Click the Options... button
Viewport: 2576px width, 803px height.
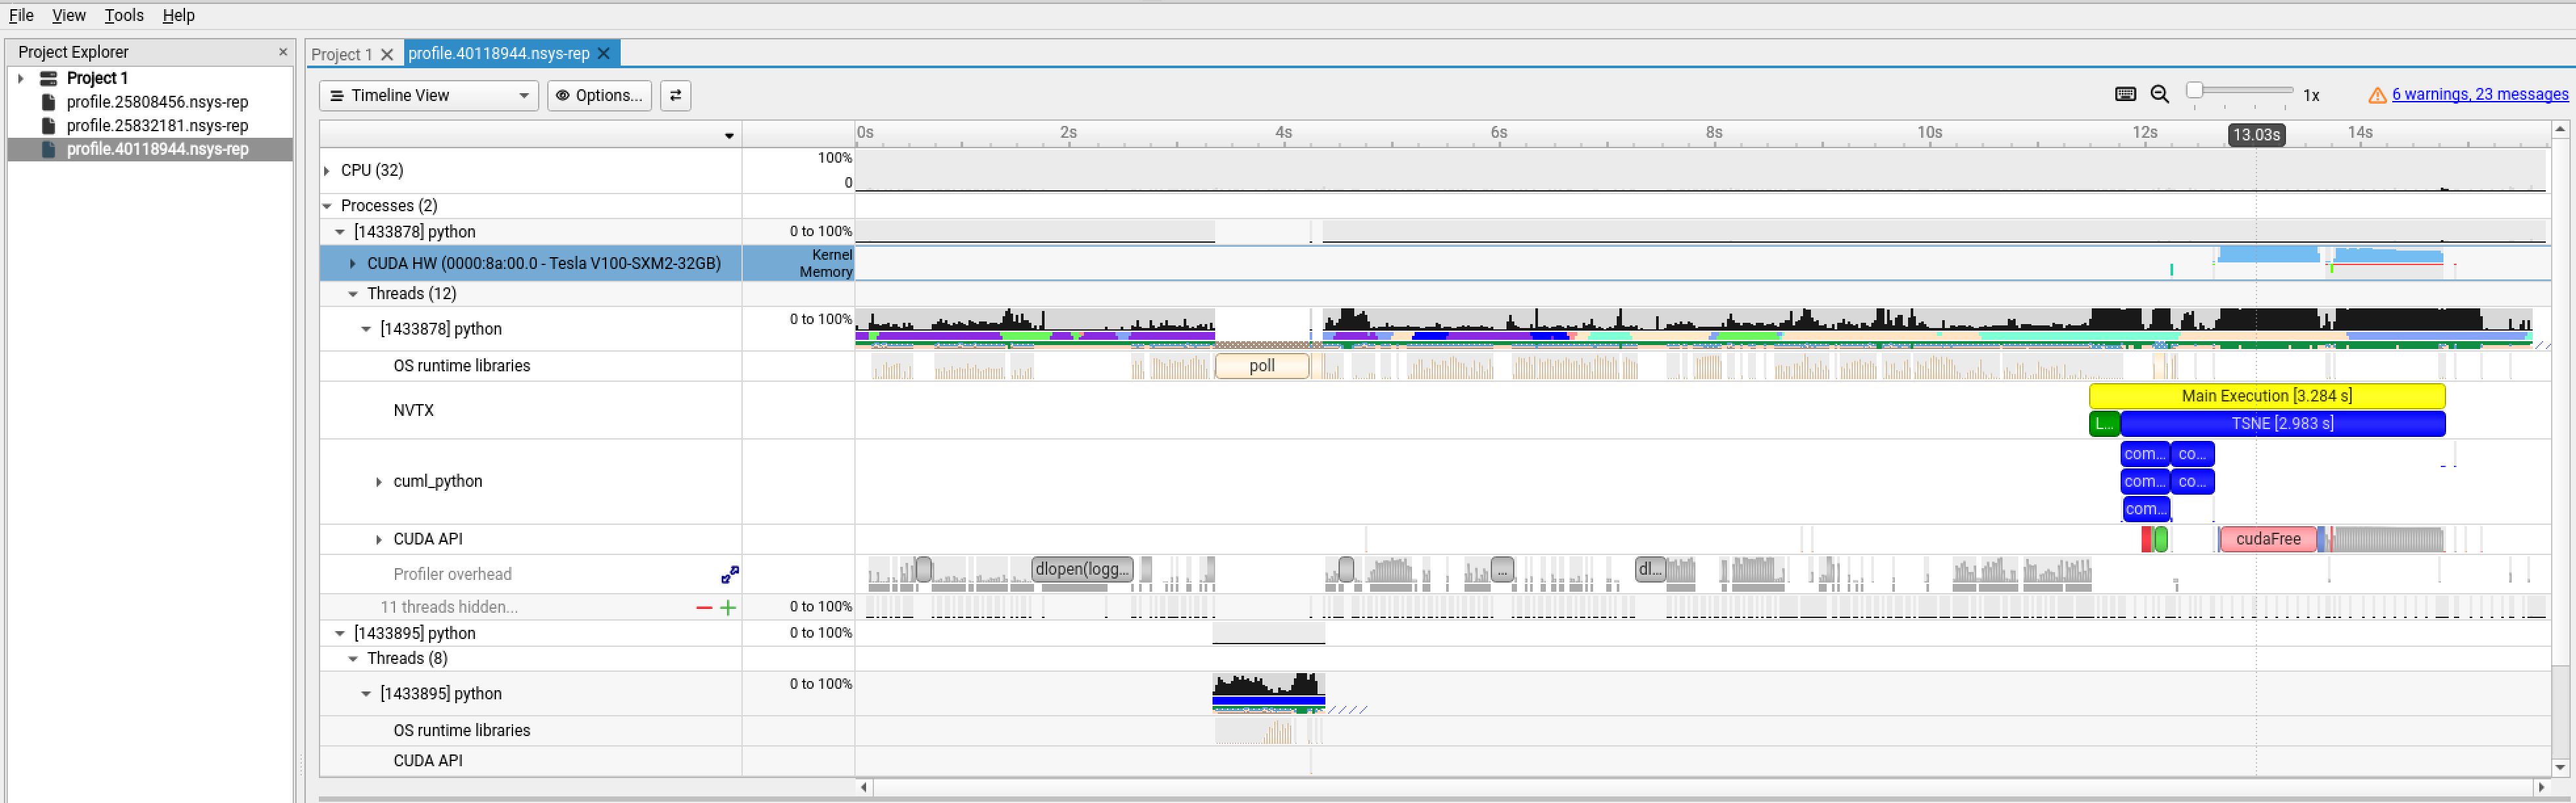pos(599,95)
